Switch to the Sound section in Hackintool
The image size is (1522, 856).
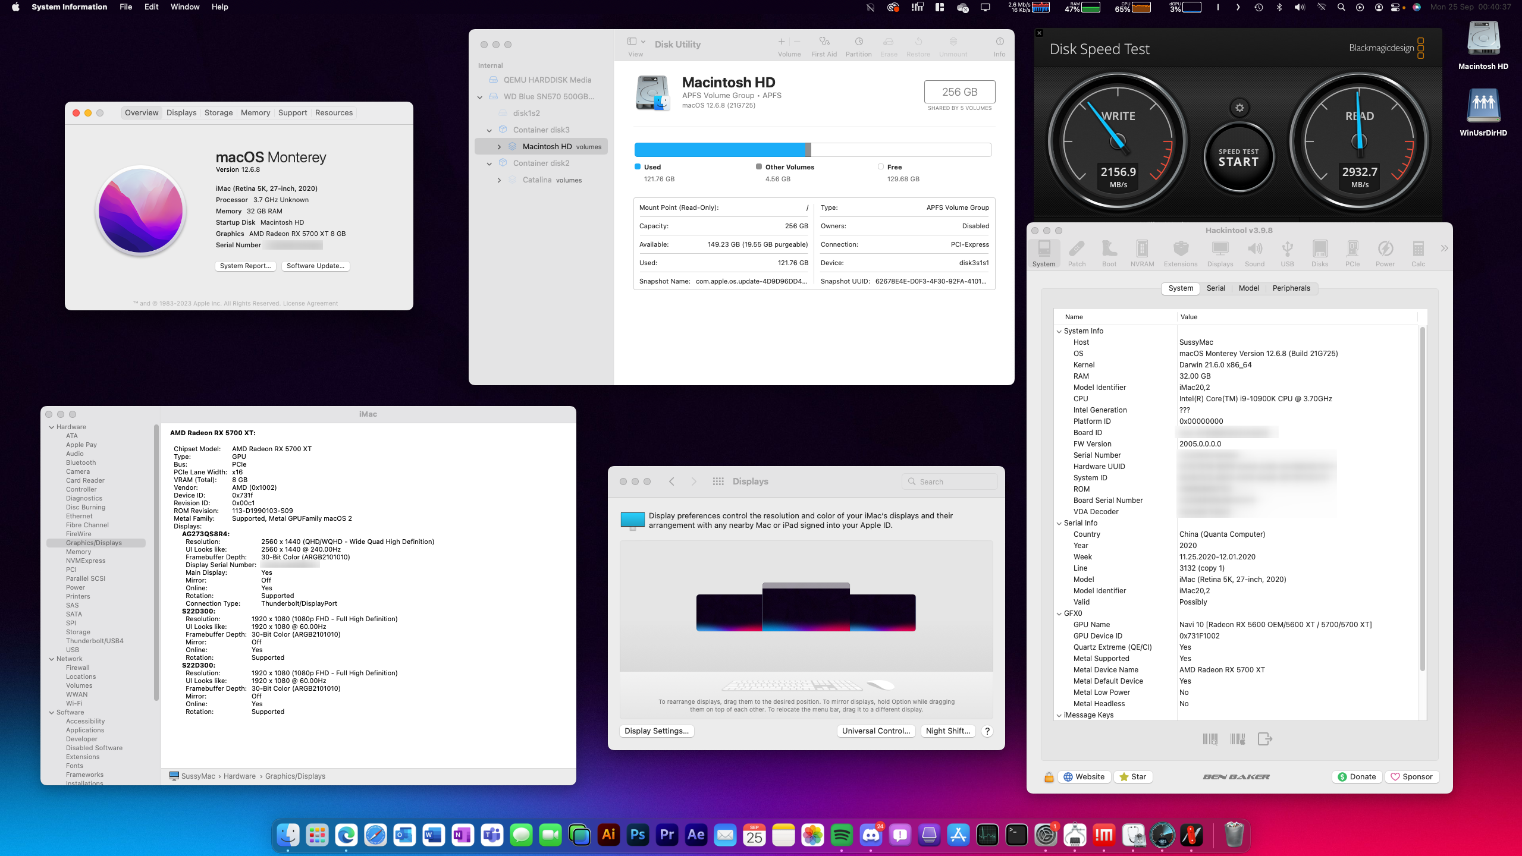[x=1254, y=252]
